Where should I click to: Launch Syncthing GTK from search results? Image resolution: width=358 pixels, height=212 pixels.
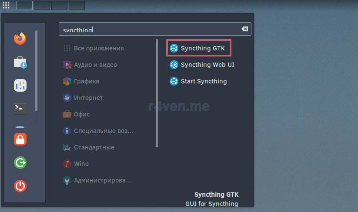[x=198, y=48]
